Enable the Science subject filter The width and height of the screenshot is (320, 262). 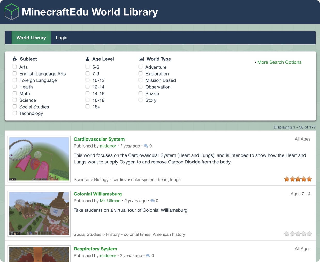click(14, 100)
